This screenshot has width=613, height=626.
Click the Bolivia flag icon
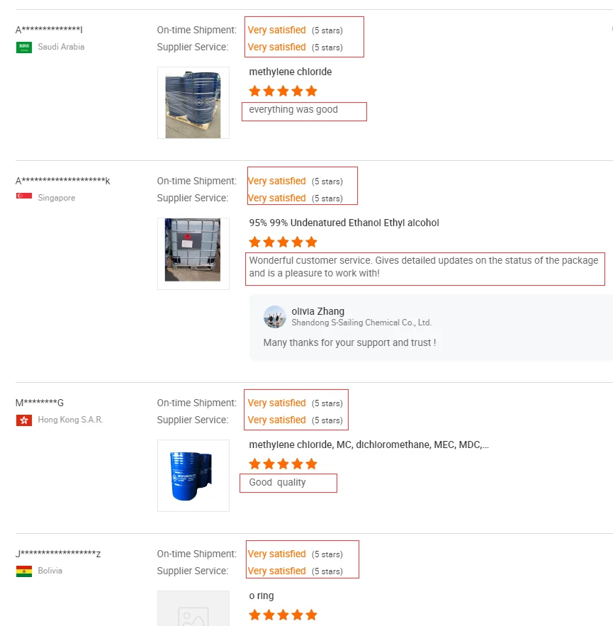[24, 571]
